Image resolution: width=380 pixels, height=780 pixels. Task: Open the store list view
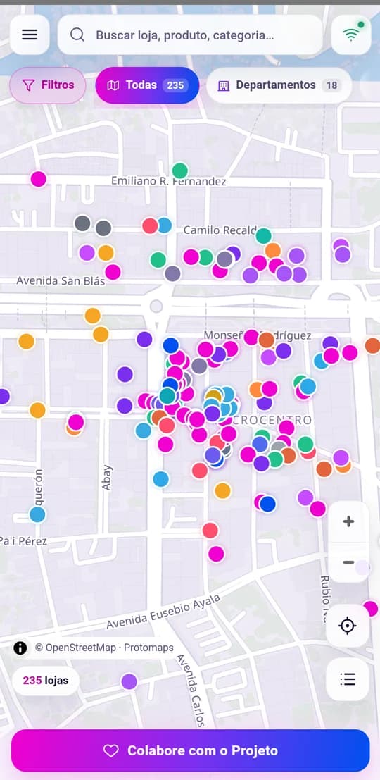[348, 679]
